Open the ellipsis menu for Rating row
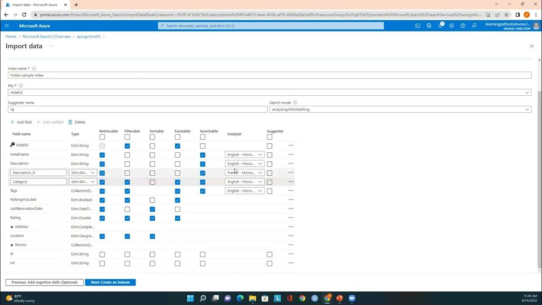This screenshot has width=542, height=305. point(291,218)
